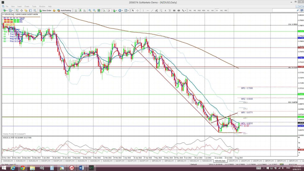The image size is (304, 171).
Task: Pick the Rectangle shape tool
Action: [x=174, y=10]
